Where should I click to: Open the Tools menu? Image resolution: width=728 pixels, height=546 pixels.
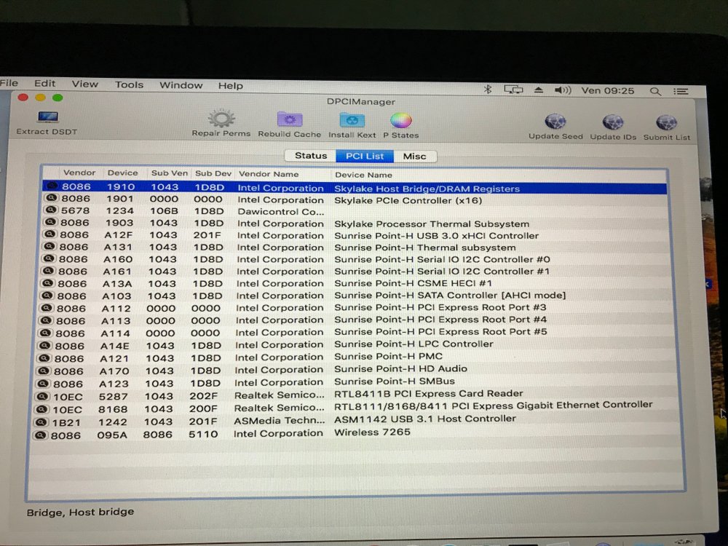[129, 84]
